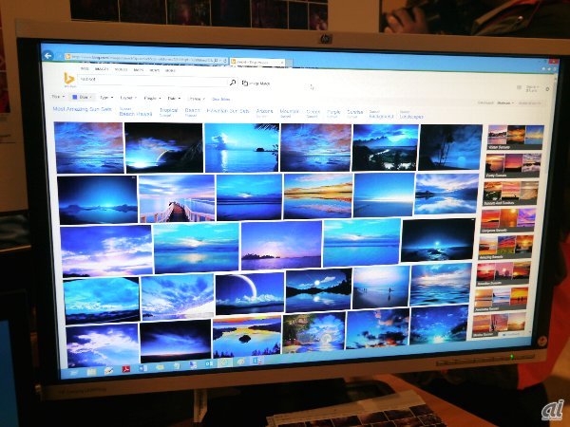The image size is (570, 427).
Task: Click the magnifier search icon
Action: (233, 83)
